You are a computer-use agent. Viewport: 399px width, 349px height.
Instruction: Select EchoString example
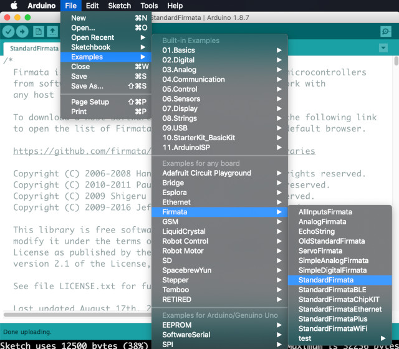pyautogui.click(x=340, y=231)
